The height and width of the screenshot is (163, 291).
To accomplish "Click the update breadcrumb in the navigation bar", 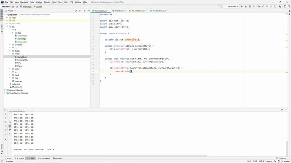I will pos(38,7).
